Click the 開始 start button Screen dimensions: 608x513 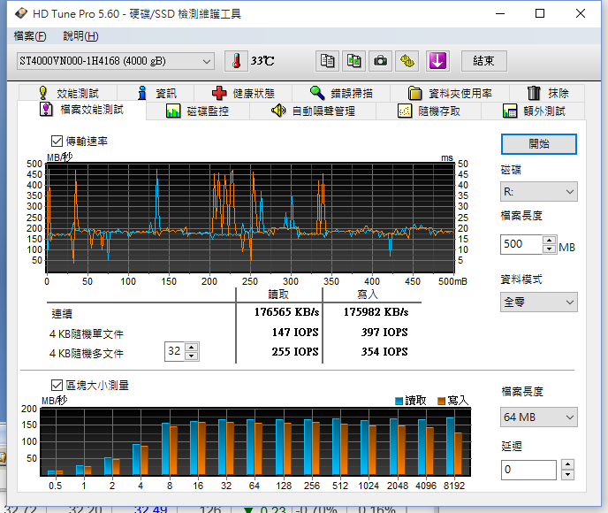coord(538,144)
